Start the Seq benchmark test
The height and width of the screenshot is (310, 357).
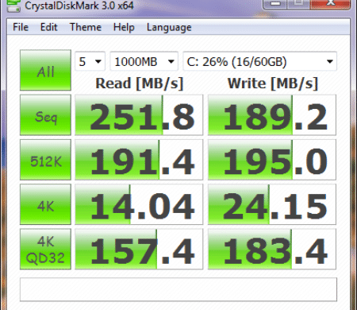[x=45, y=115]
